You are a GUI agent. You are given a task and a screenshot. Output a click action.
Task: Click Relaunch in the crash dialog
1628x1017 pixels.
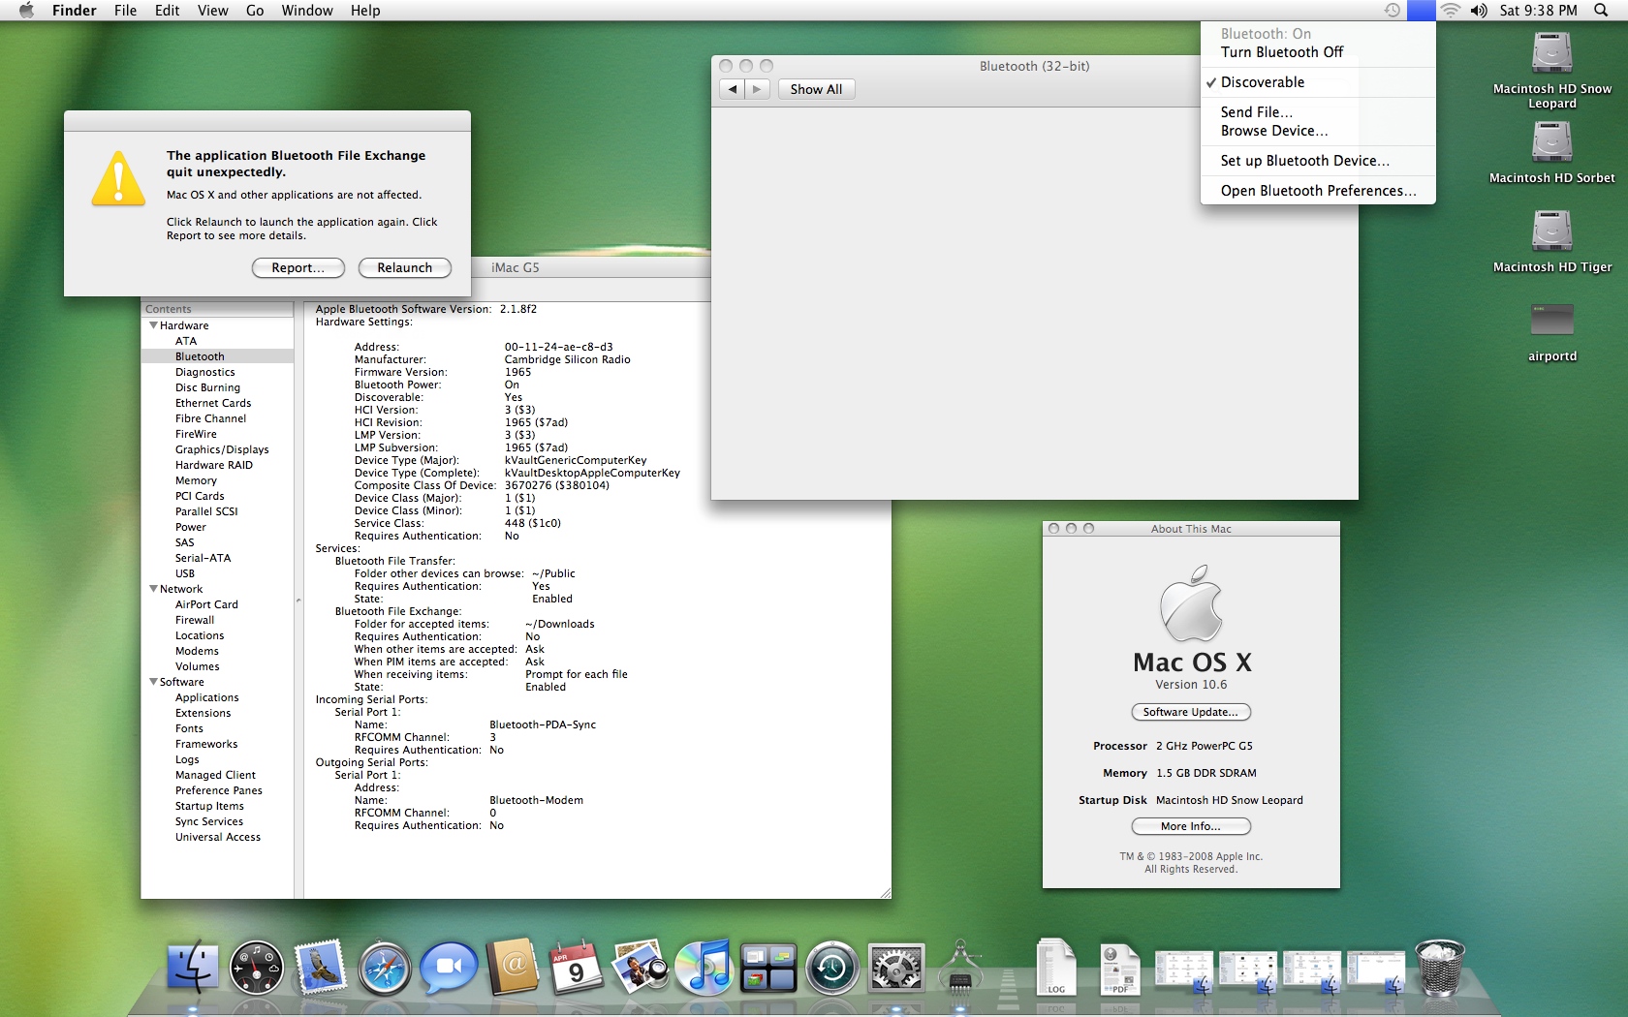pyautogui.click(x=405, y=268)
